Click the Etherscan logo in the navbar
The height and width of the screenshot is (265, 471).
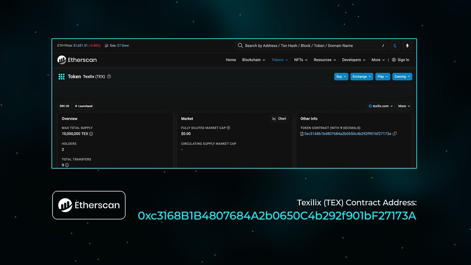pos(77,60)
